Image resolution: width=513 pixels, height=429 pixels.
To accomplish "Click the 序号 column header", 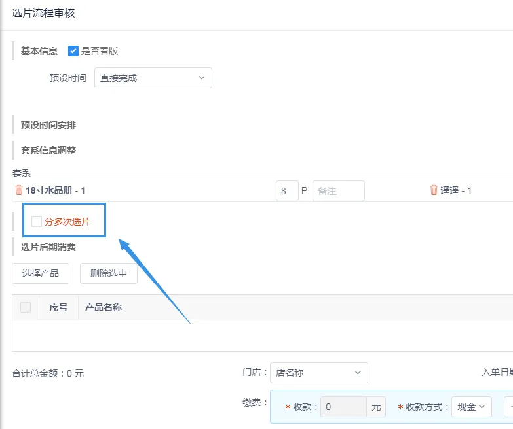I will click(x=58, y=307).
